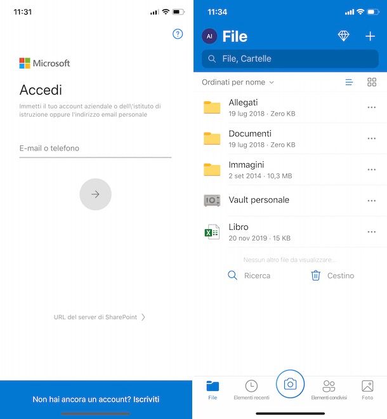Expand the SharePoint server URL chevron
The height and width of the screenshot is (419, 387).
pyautogui.click(x=143, y=317)
